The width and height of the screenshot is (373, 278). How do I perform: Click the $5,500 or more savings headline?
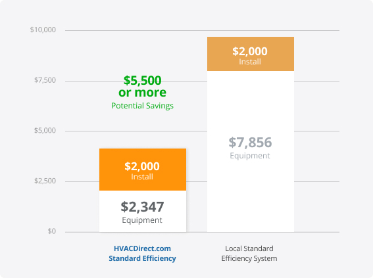(142, 86)
